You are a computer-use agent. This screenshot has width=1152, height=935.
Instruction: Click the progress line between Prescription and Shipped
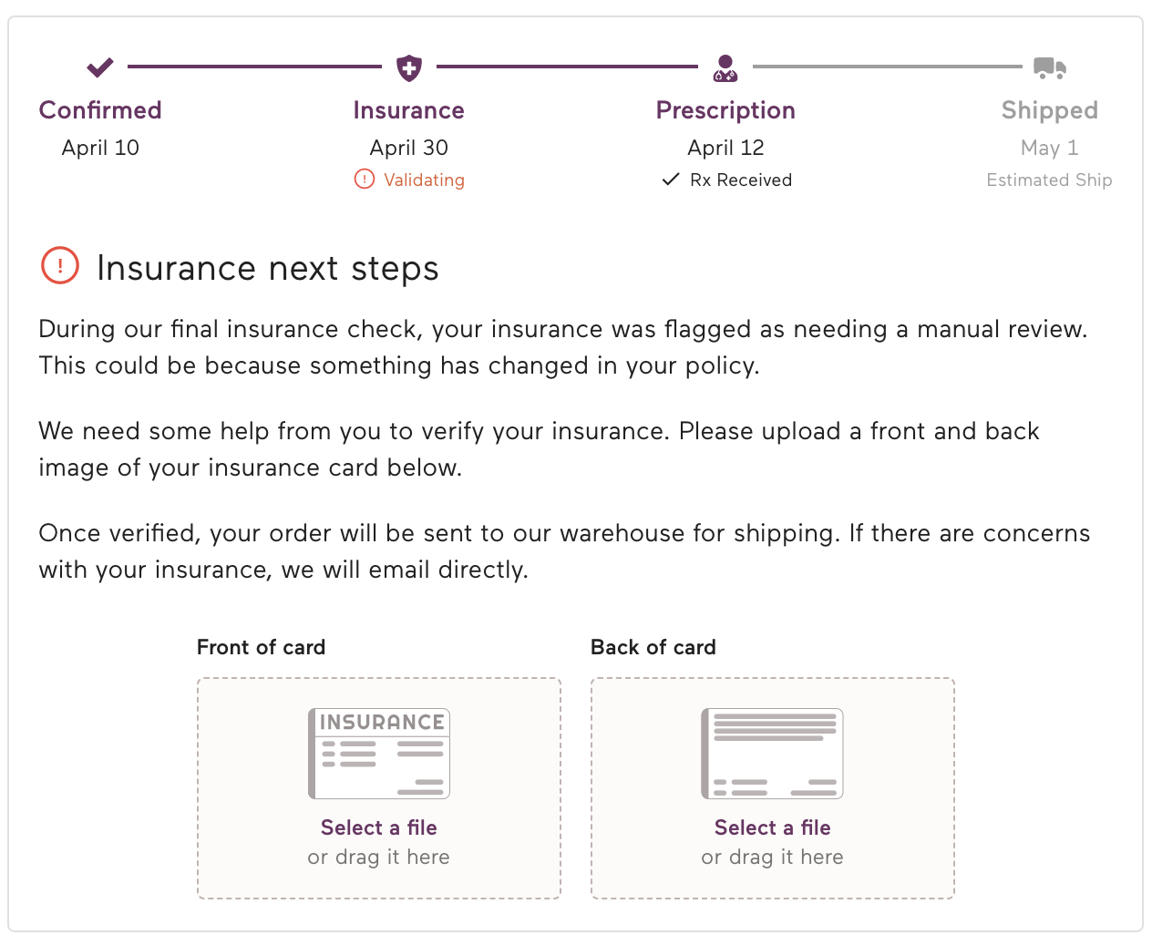887,67
